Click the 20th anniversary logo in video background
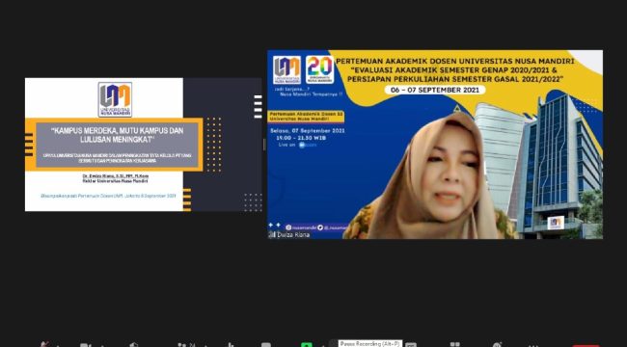Screen dimensions: 627x347 pos(319,69)
